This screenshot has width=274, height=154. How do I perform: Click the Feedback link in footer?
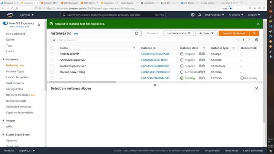(9, 151)
